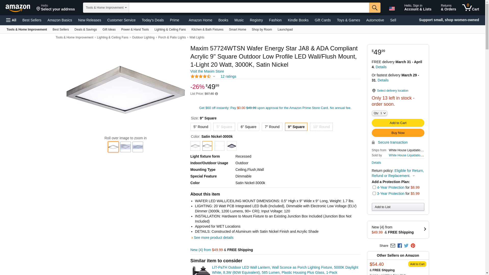Open Today's Deals in navigation bar

tap(153, 20)
